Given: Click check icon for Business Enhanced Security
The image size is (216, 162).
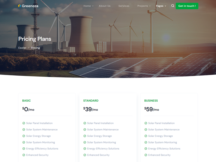Looking at the screenshot, I should [146, 155].
